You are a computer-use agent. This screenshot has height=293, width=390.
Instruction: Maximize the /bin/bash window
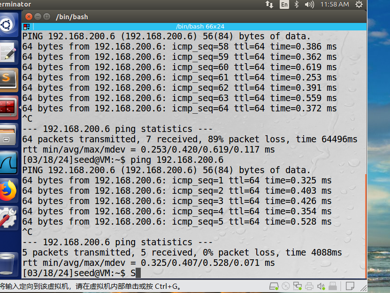pos(46,17)
